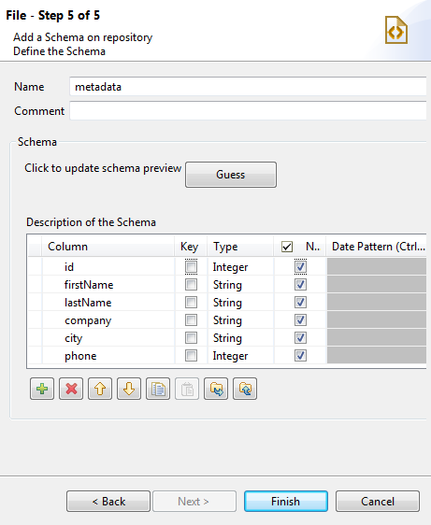This screenshot has height=525, width=431.
Task: Click the Column table header
Action: pyautogui.click(x=108, y=247)
